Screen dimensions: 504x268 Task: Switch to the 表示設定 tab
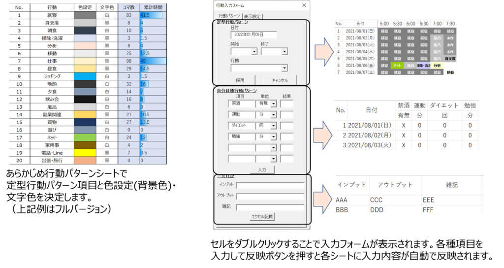tap(253, 16)
